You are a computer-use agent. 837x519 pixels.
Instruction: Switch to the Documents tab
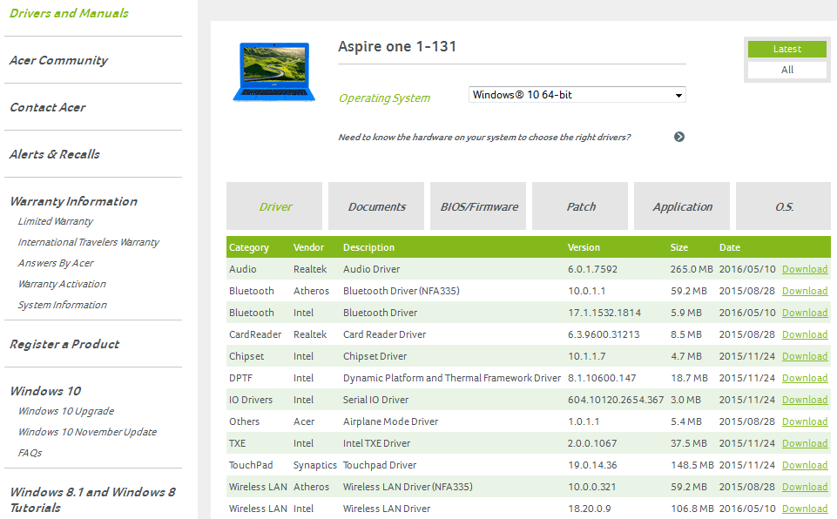click(376, 206)
